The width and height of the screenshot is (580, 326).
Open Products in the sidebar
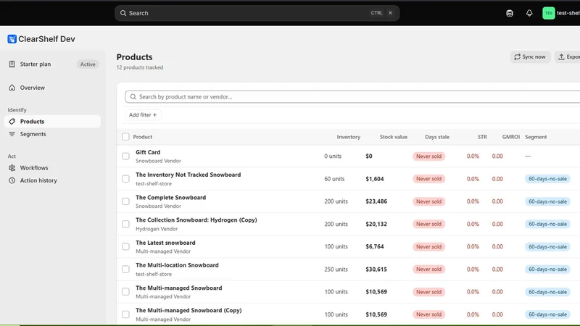coord(52,121)
